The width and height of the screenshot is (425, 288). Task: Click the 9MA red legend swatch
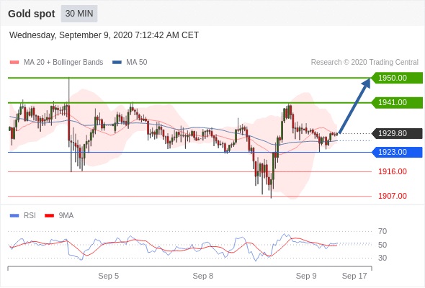coord(49,216)
